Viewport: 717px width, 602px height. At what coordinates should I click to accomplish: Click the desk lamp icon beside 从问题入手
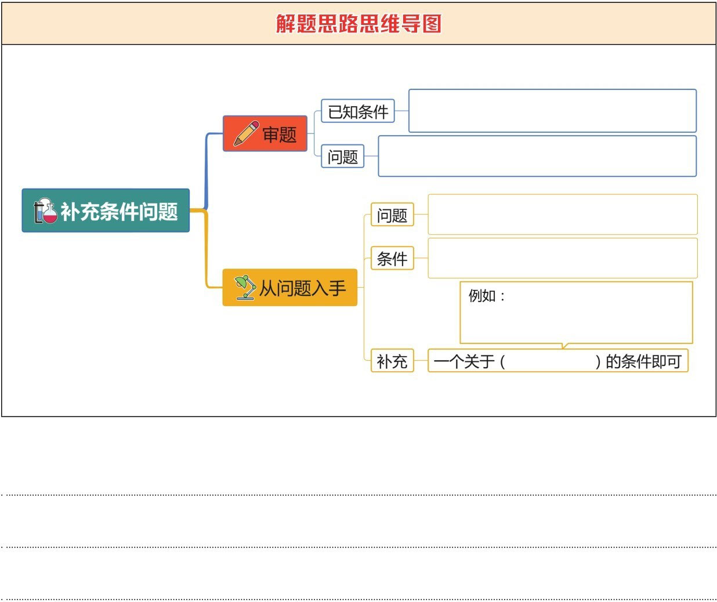tap(245, 287)
